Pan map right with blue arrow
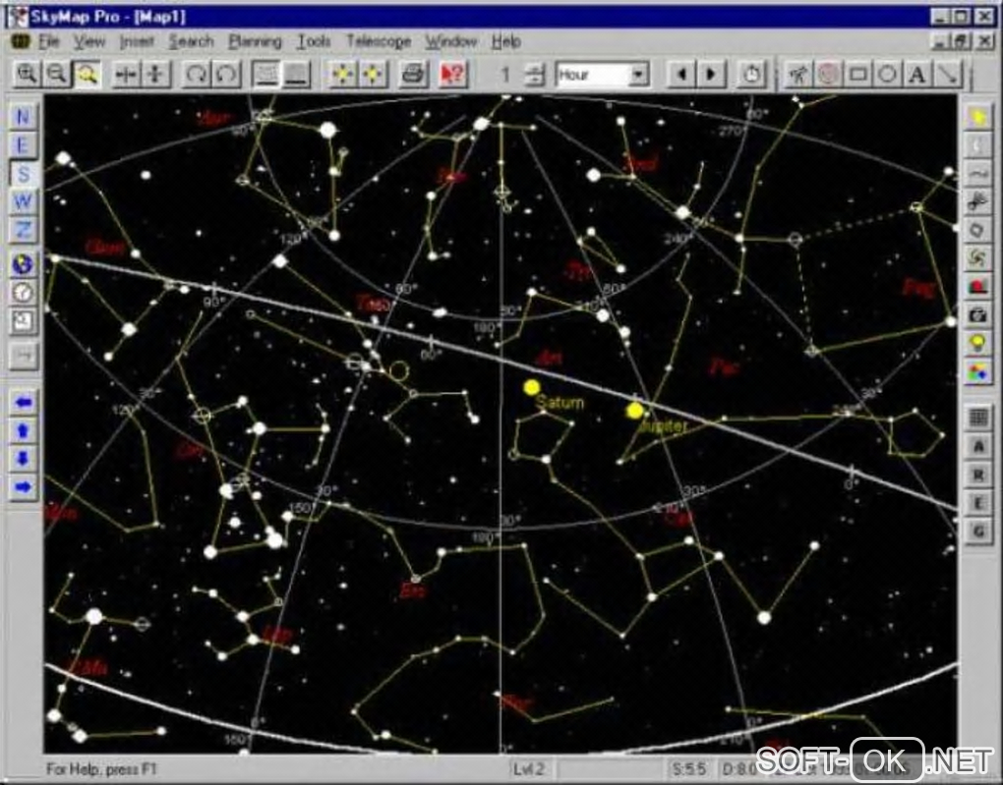 (23, 487)
